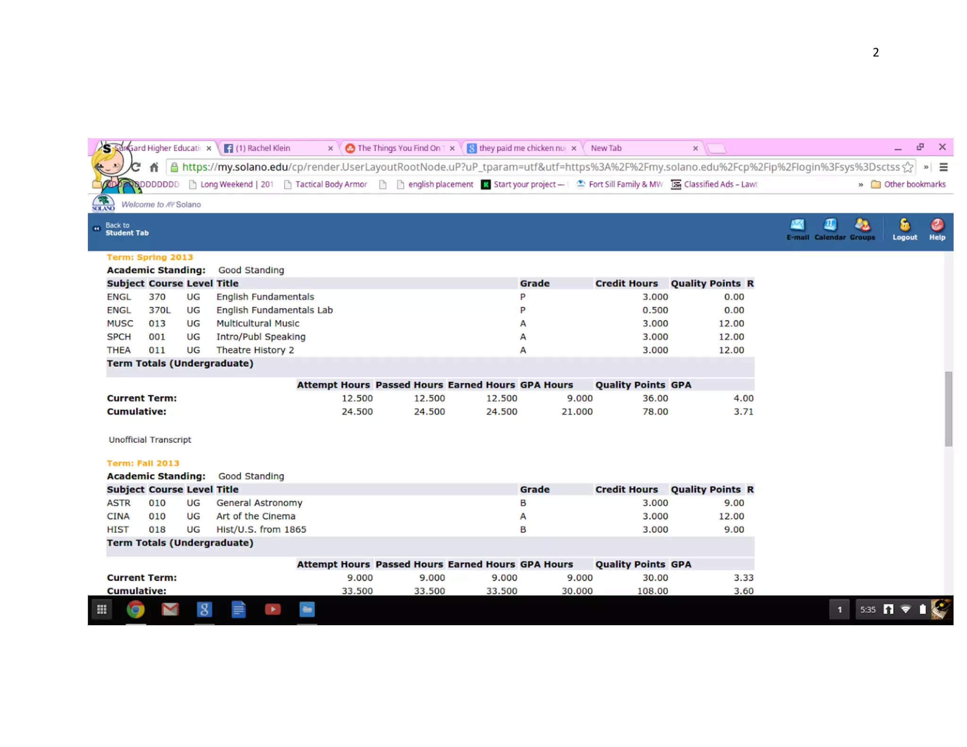This screenshot has width=967, height=747.
Task: Open the E-mail icon in portal header
Action: pos(797,229)
